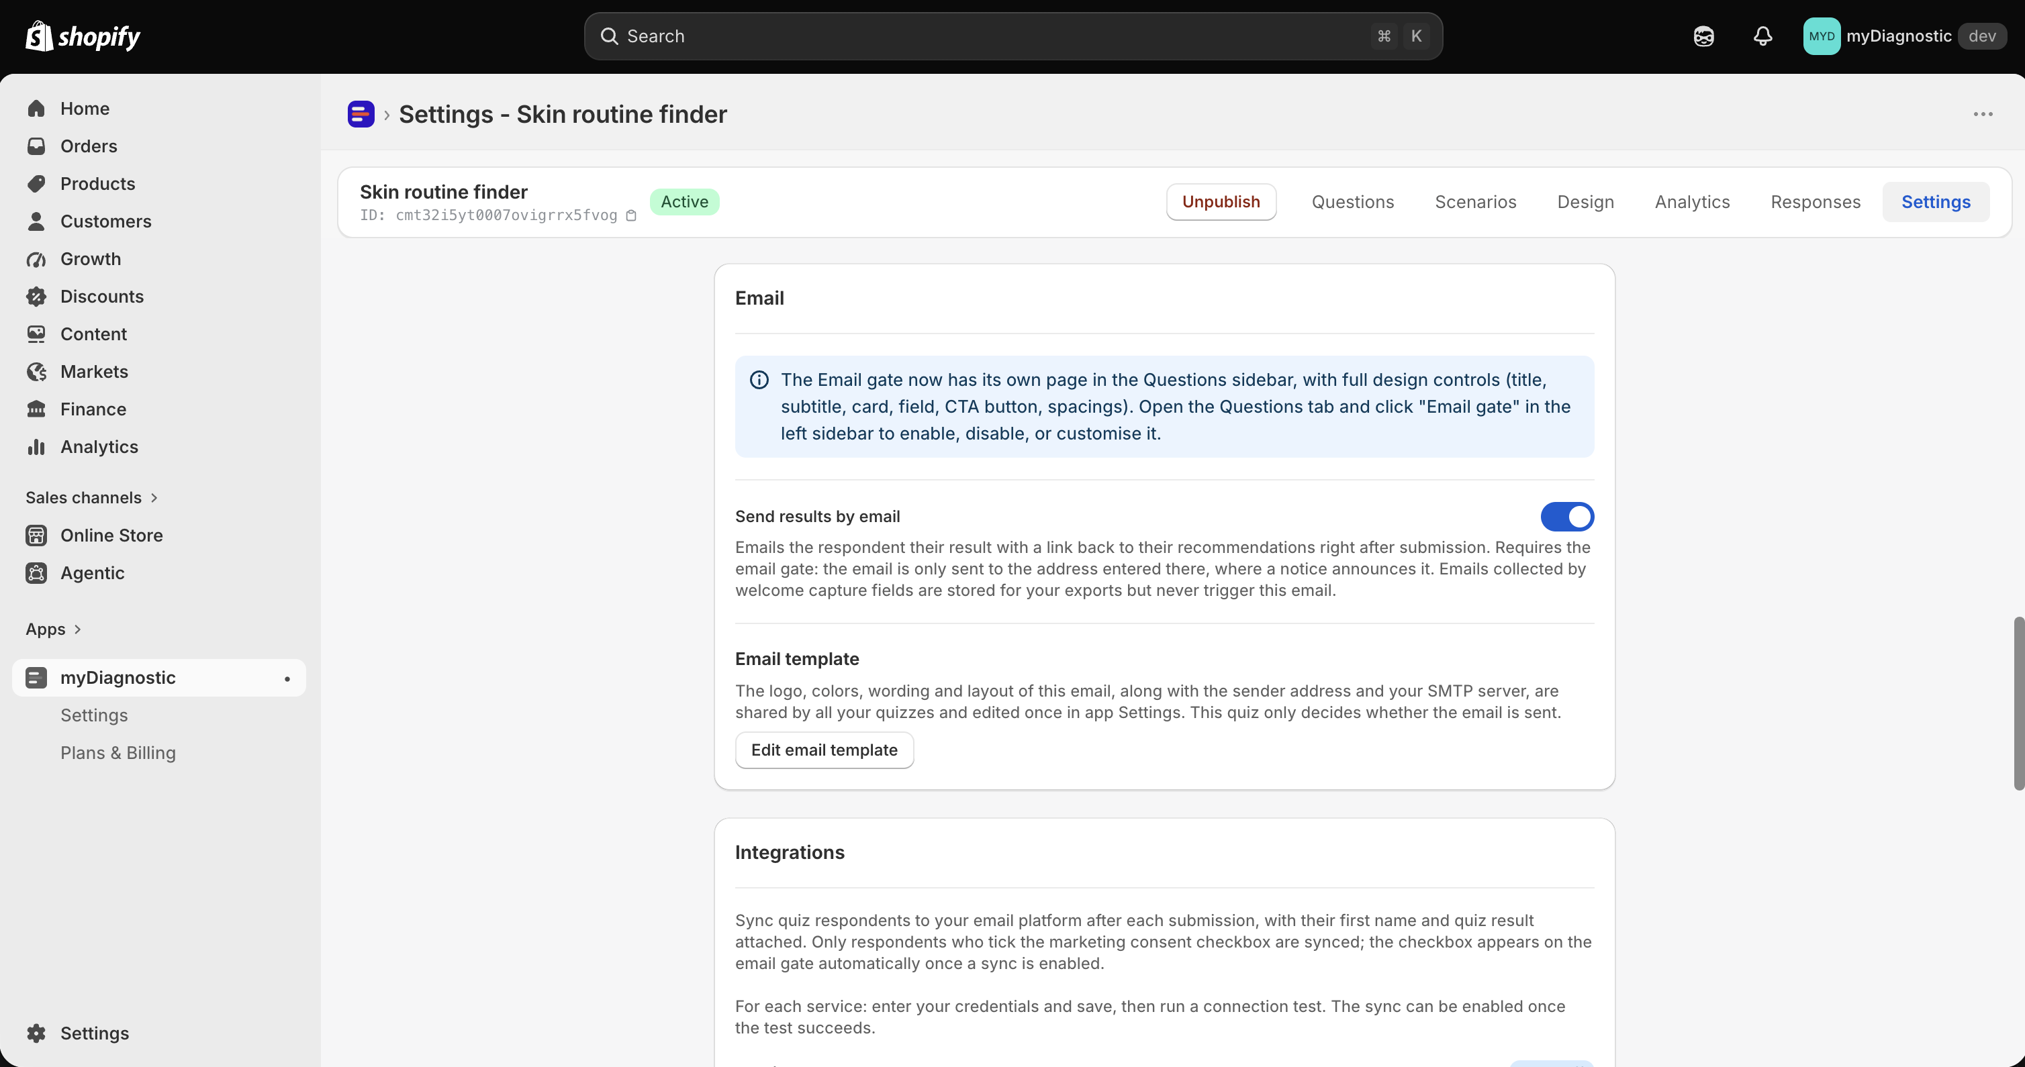2025x1067 pixels.
Task: Click the Content image icon
Action: pos(36,334)
